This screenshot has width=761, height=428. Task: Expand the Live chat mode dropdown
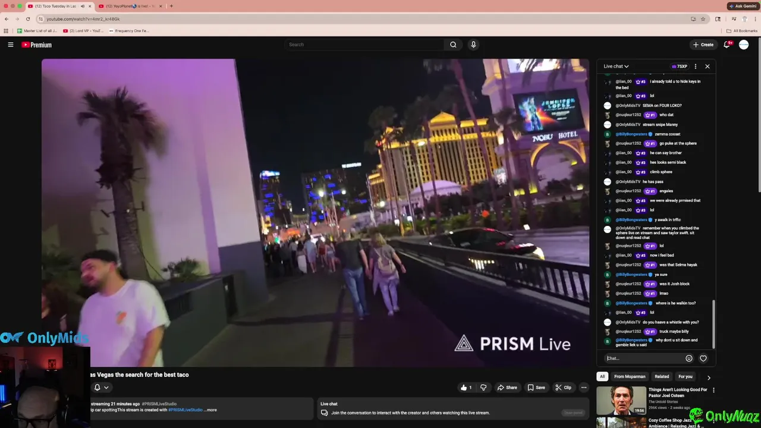tap(616, 67)
